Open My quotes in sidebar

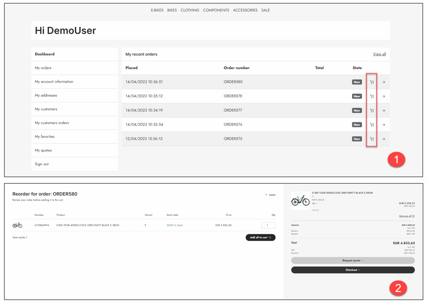(43, 150)
